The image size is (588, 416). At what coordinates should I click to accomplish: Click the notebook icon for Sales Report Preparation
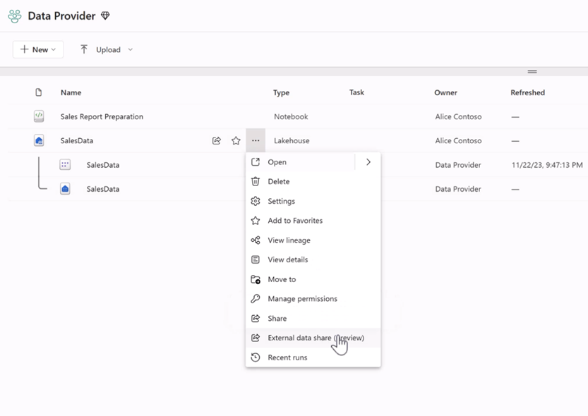39,116
